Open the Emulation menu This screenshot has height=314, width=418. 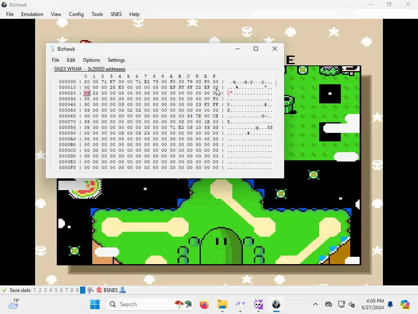point(32,14)
